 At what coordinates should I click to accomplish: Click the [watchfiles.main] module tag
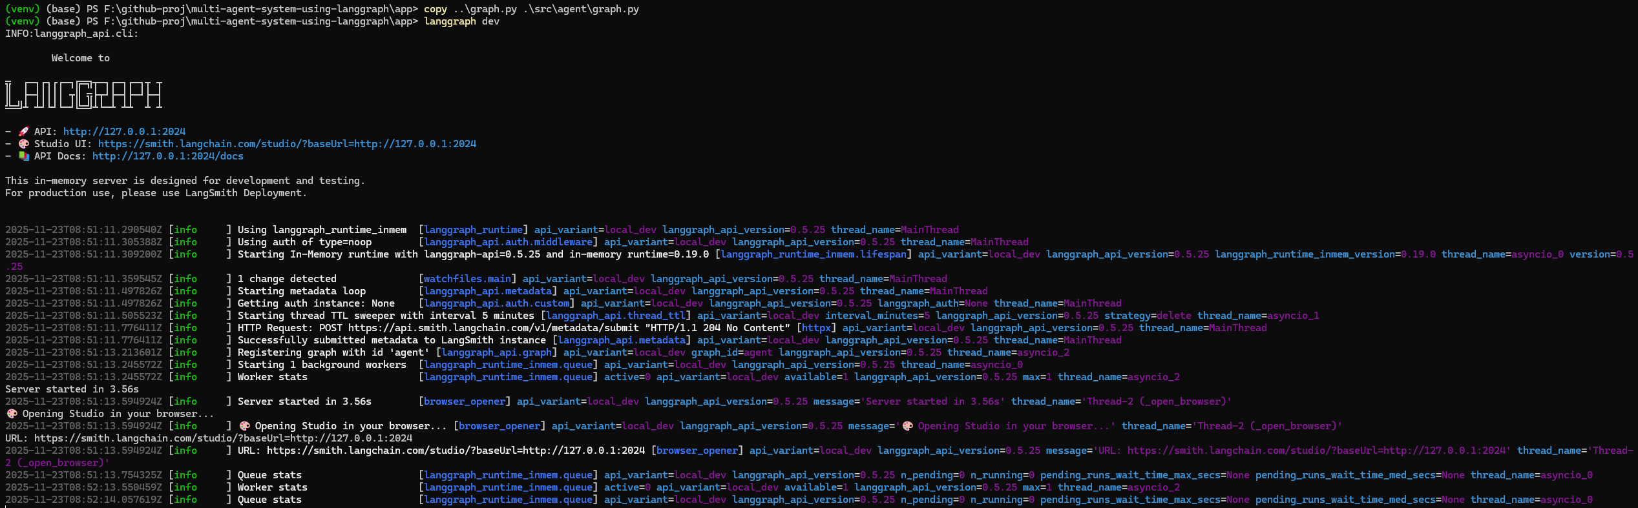click(x=467, y=279)
